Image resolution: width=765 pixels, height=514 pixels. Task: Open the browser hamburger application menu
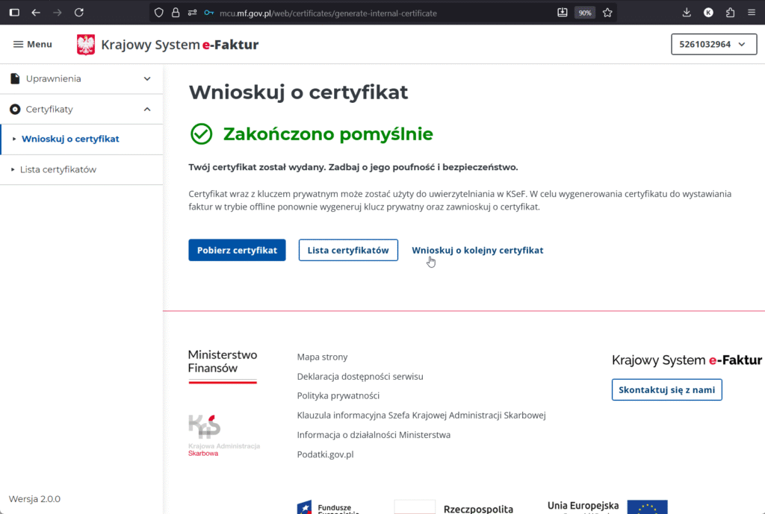(x=752, y=13)
